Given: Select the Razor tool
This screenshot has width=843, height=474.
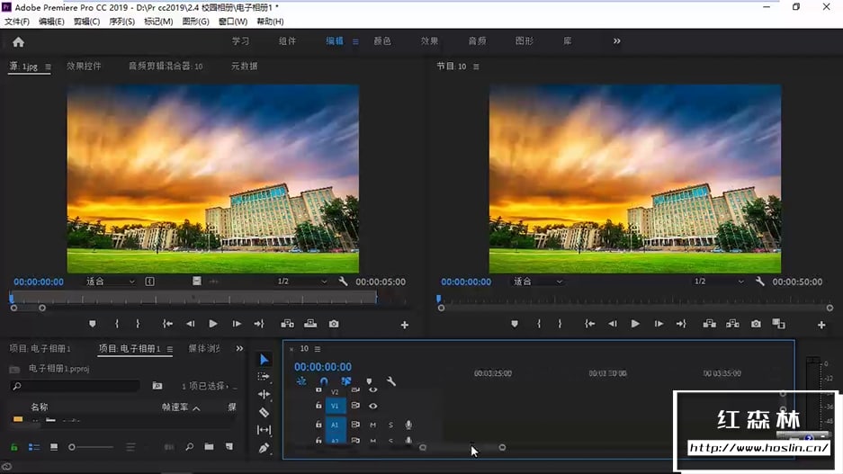Looking at the screenshot, I should tap(264, 412).
